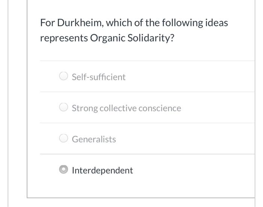Click the word "Durkheim" in the question
This screenshot has height=207, width=263.
coord(80,23)
